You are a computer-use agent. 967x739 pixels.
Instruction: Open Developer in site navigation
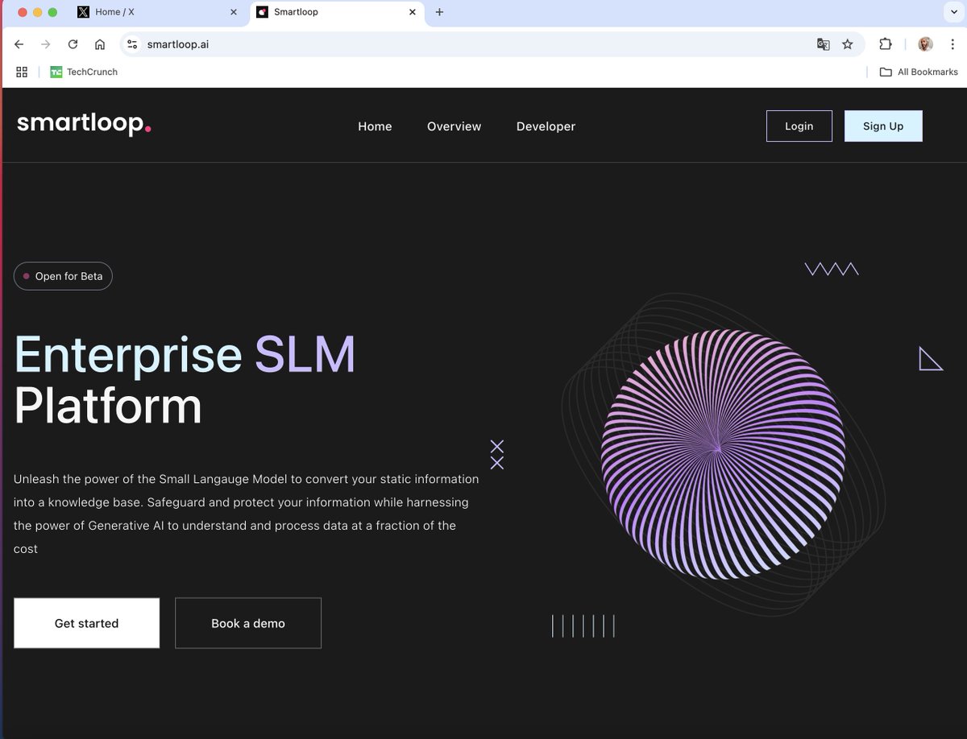pyautogui.click(x=546, y=126)
